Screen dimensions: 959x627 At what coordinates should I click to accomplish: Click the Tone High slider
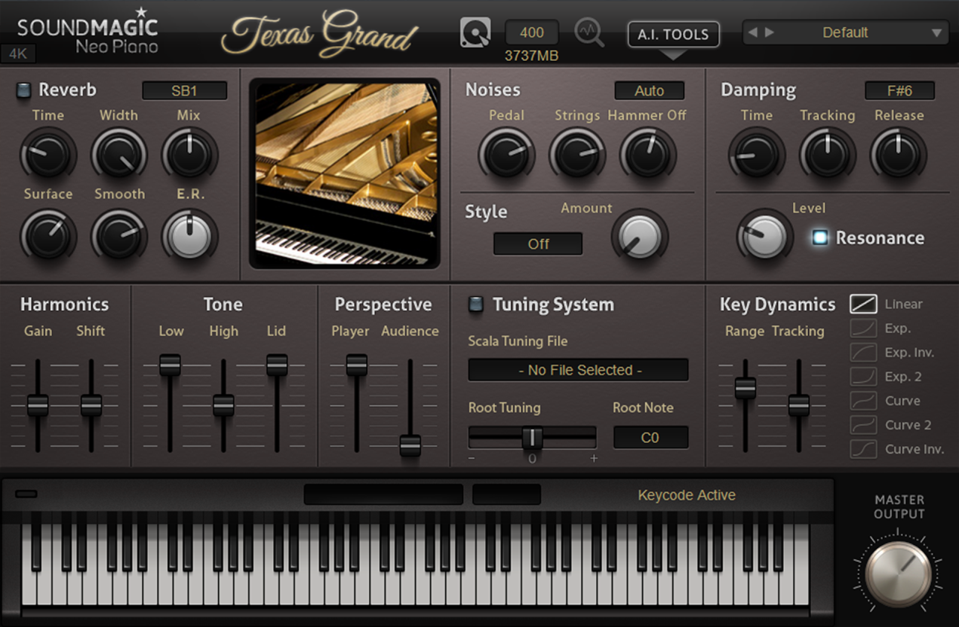click(x=223, y=405)
